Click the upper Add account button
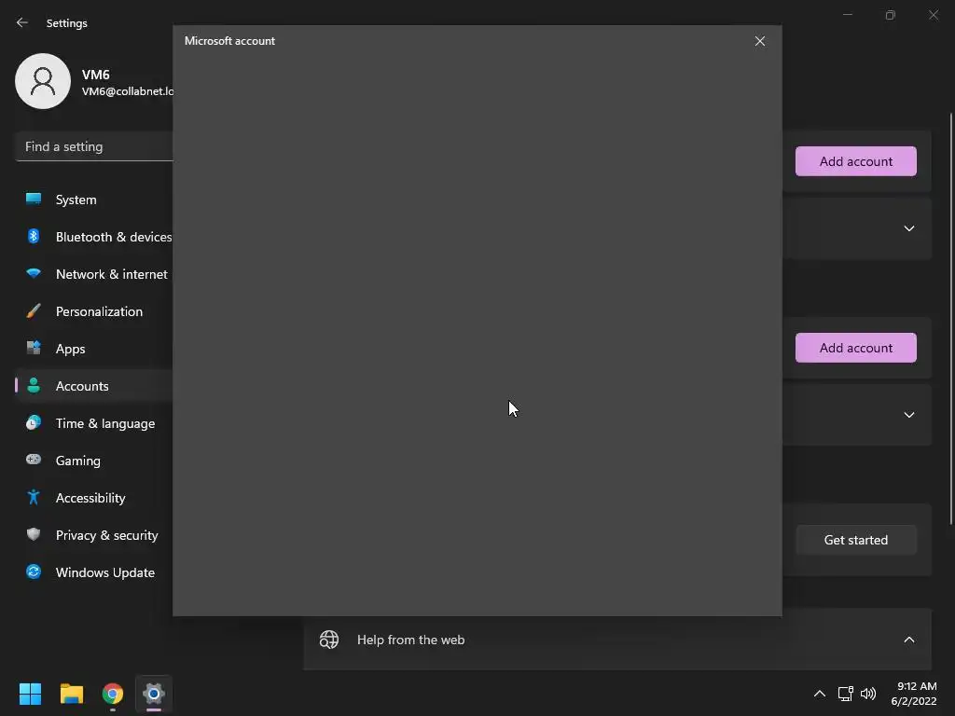955x716 pixels. point(855,161)
